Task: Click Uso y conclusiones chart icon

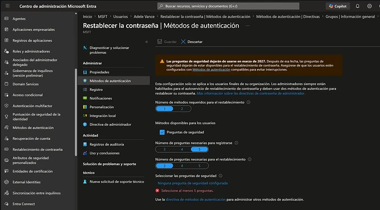Action: (85, 153)
